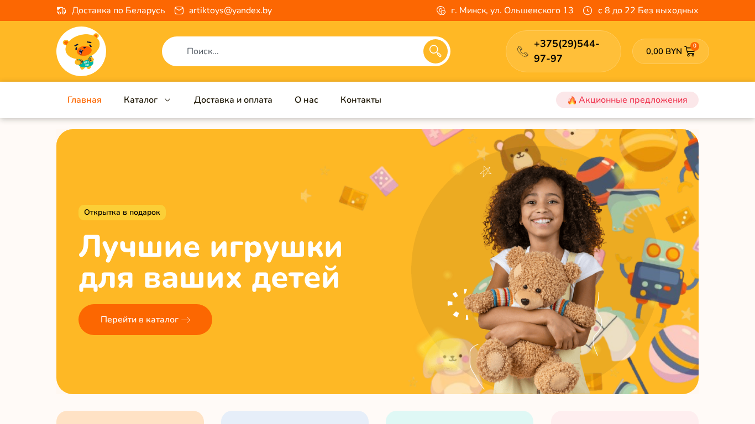Click the magnifying glass search icon

(x=436, y=51)
